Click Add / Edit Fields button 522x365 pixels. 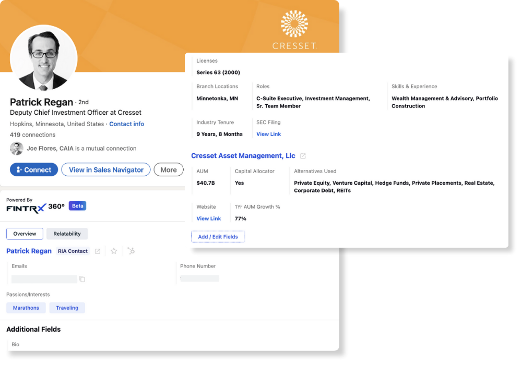(x=218, y=237)
